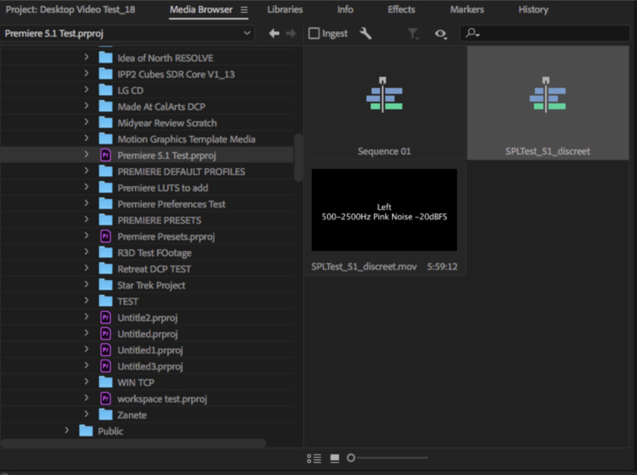
Task: Open the Libraries tab
Action: (x=285, y=10)
